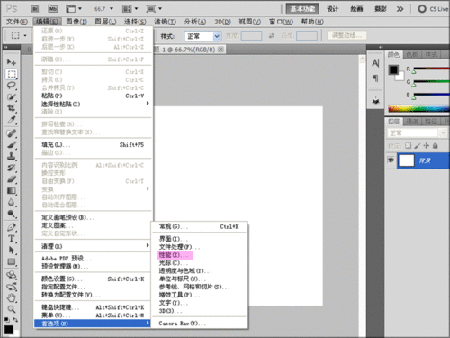450x338 pixels.
Task: Launch Mini Bridge from the application bar
Action: 53,9
